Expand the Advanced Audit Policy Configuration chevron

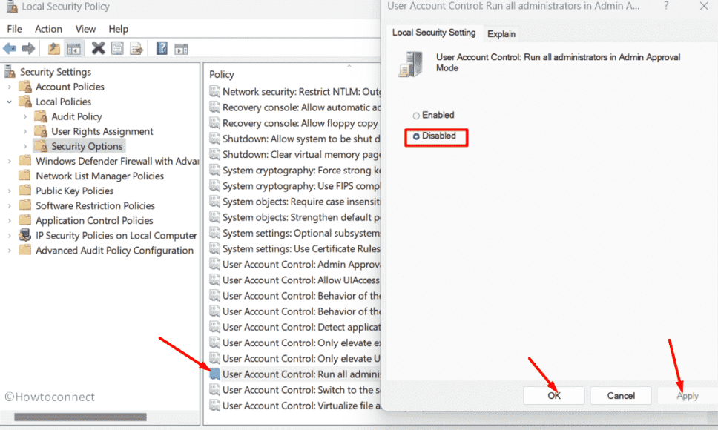coord(9,251)
